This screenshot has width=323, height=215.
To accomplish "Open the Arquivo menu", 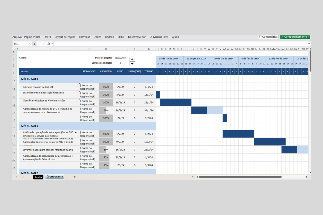I will pyautogui.click(x=17, y=37).
